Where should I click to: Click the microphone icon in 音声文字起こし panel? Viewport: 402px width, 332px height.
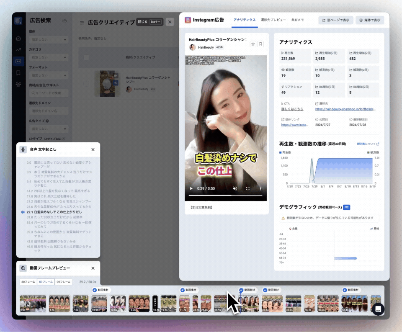click(23, 149)
